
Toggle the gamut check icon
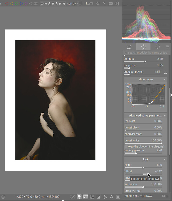click(x=105, y=197)
